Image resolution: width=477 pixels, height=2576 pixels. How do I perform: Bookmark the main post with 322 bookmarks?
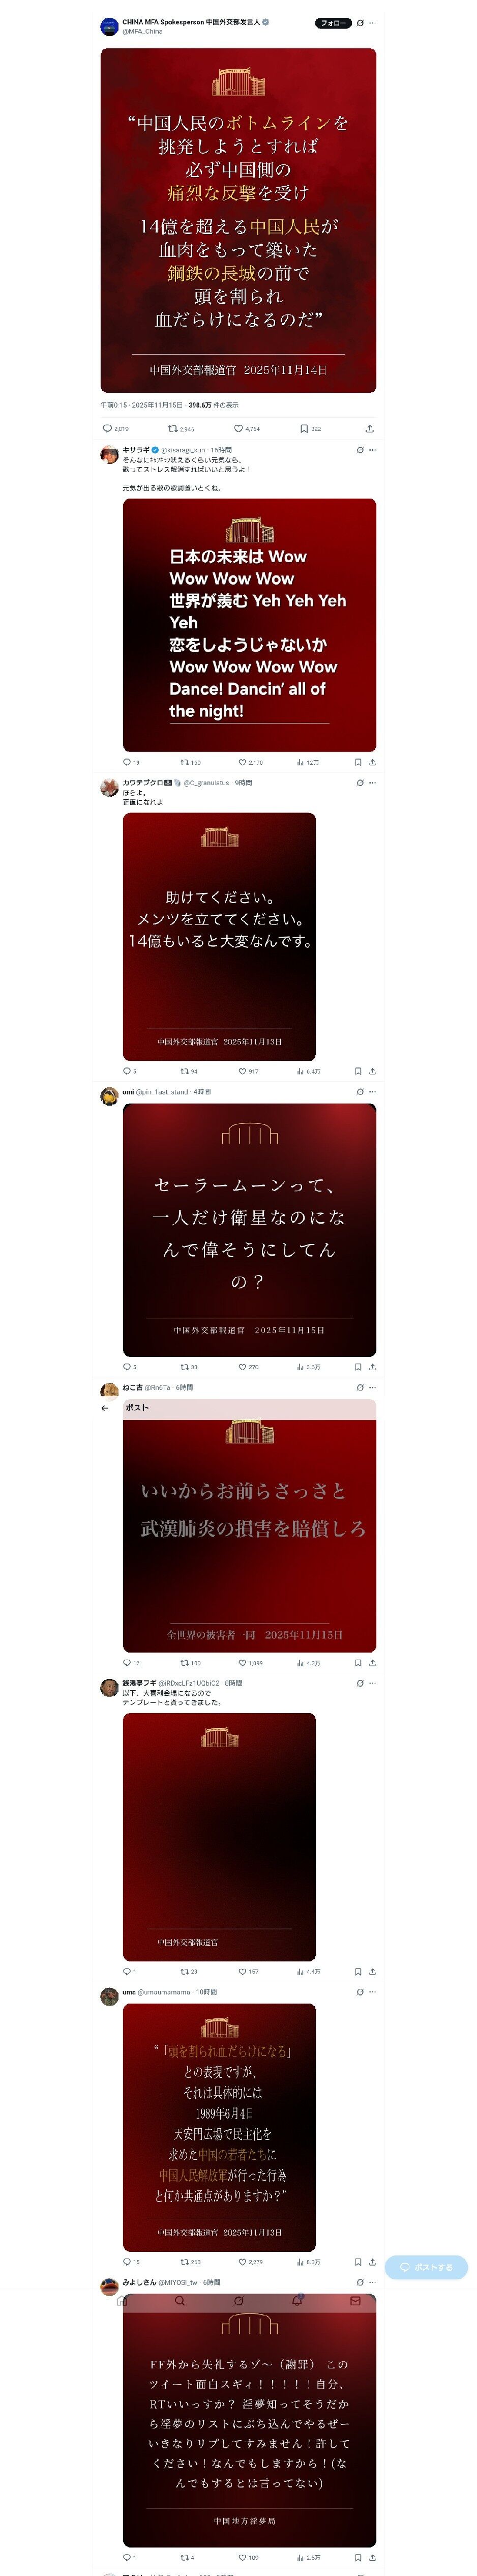[x=311, y=429]
